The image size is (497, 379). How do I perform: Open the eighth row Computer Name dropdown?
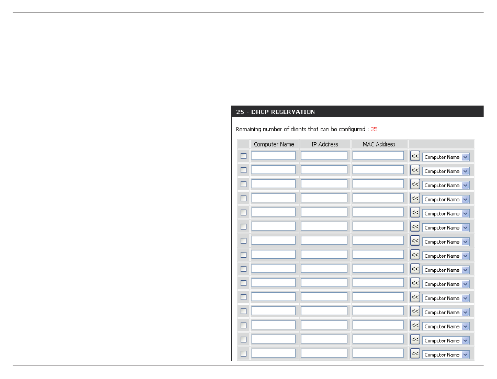pos(446,256)
